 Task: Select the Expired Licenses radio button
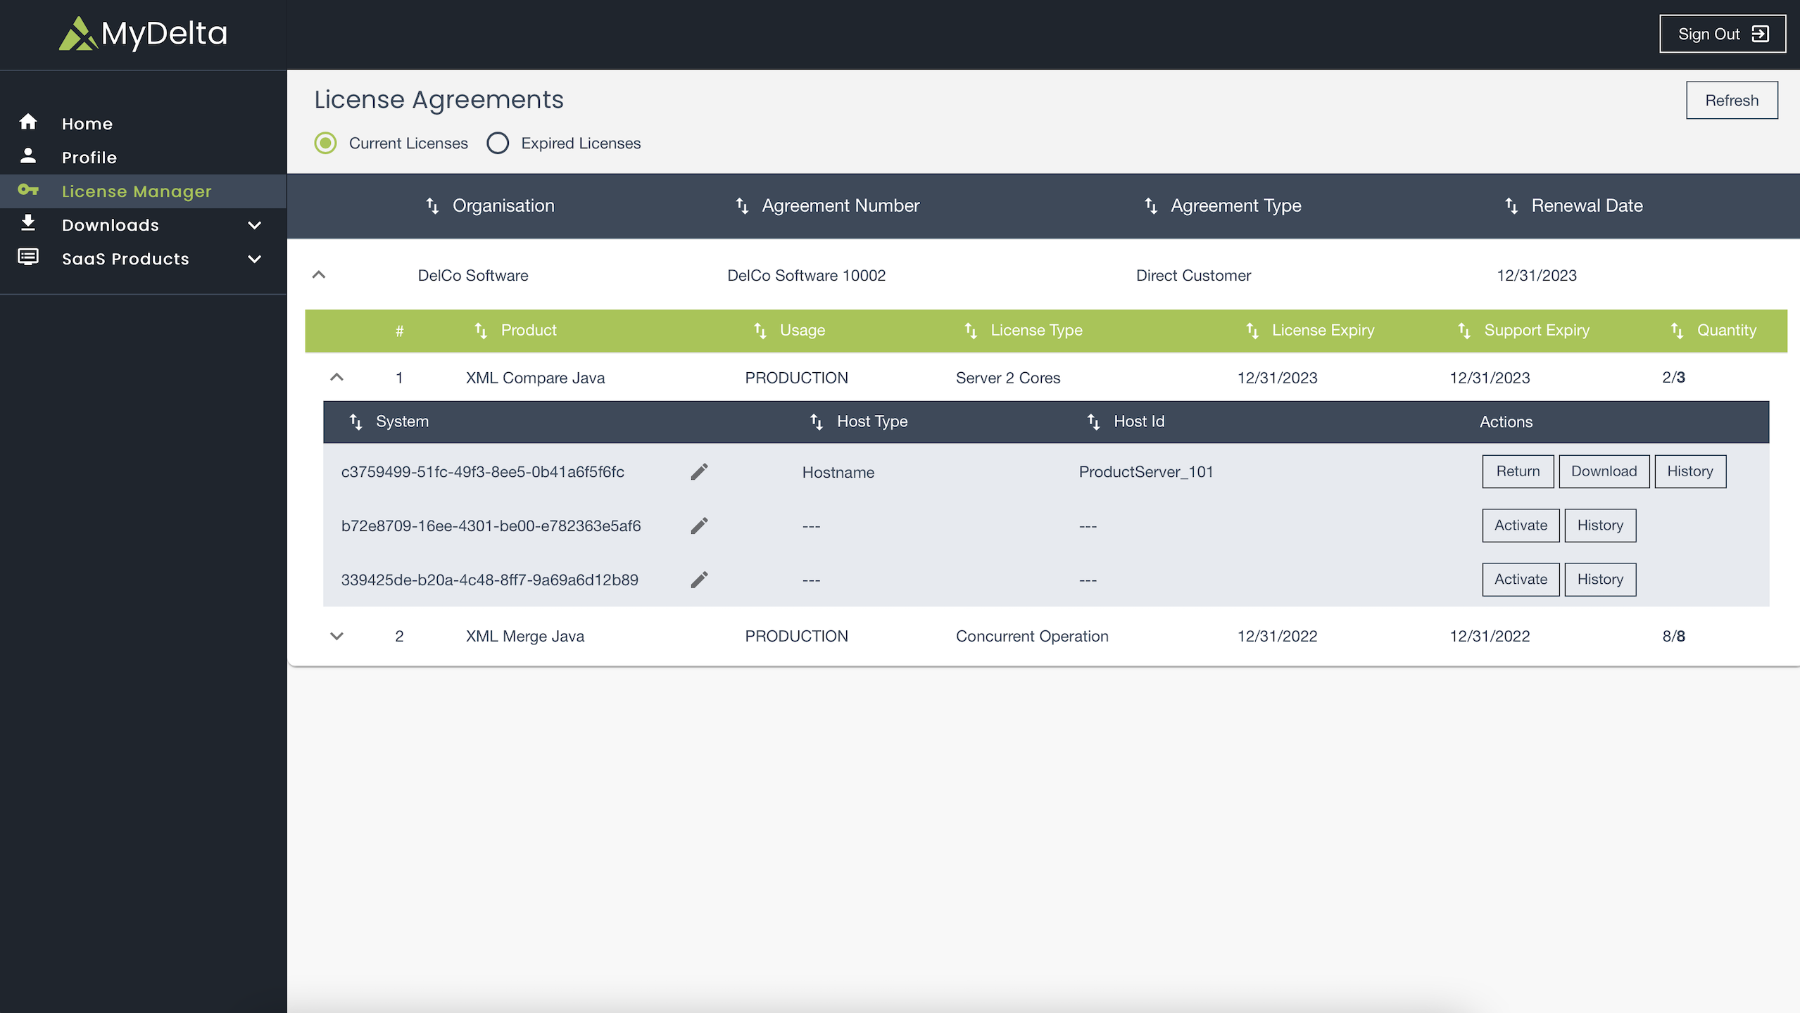[x=498, y=144]
